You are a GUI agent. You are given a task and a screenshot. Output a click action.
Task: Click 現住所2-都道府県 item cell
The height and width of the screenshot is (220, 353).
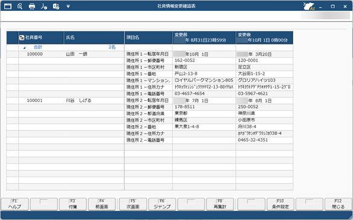coord(148,113)
